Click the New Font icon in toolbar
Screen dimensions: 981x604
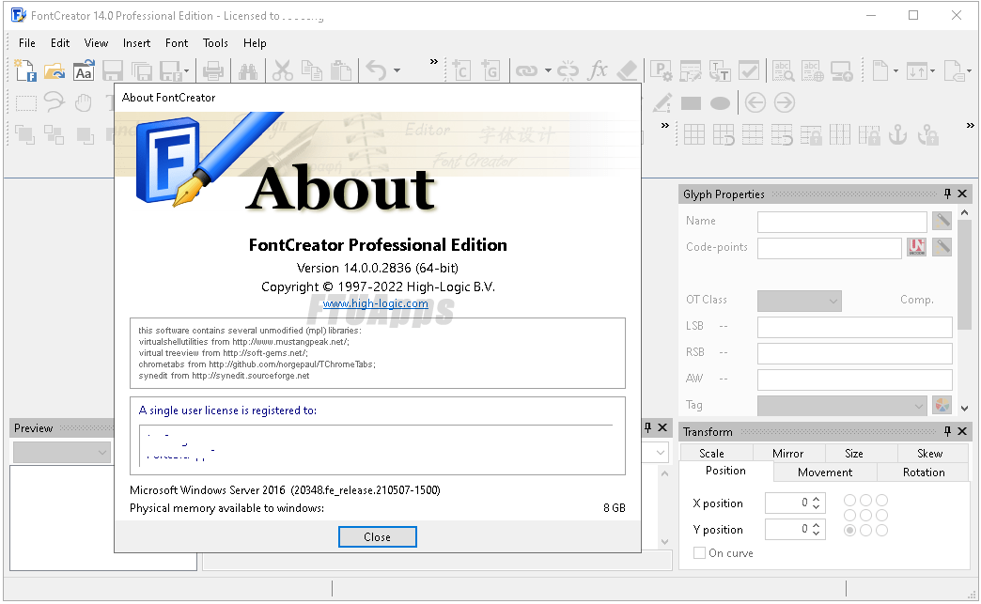25,70
